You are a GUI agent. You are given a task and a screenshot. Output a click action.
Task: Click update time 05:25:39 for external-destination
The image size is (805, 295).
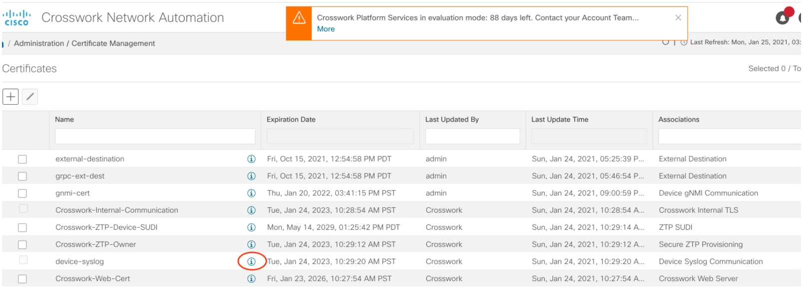click(588, 159)
